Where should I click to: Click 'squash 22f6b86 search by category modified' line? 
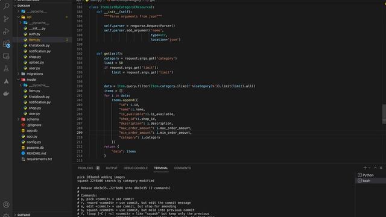(x=116, y=181)
